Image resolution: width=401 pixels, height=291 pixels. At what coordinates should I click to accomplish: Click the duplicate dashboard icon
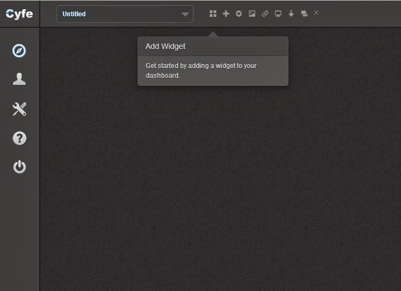tap(304, 14)
